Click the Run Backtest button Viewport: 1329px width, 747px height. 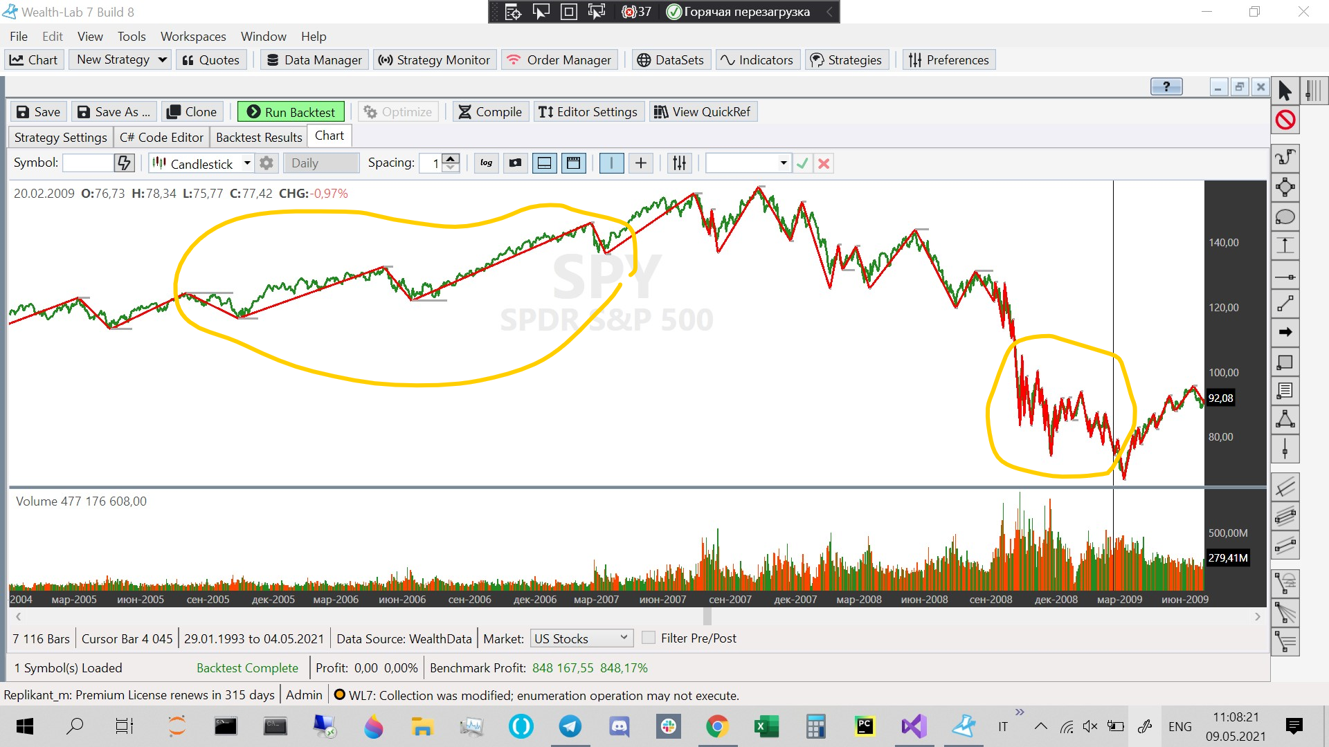(291, 112)
